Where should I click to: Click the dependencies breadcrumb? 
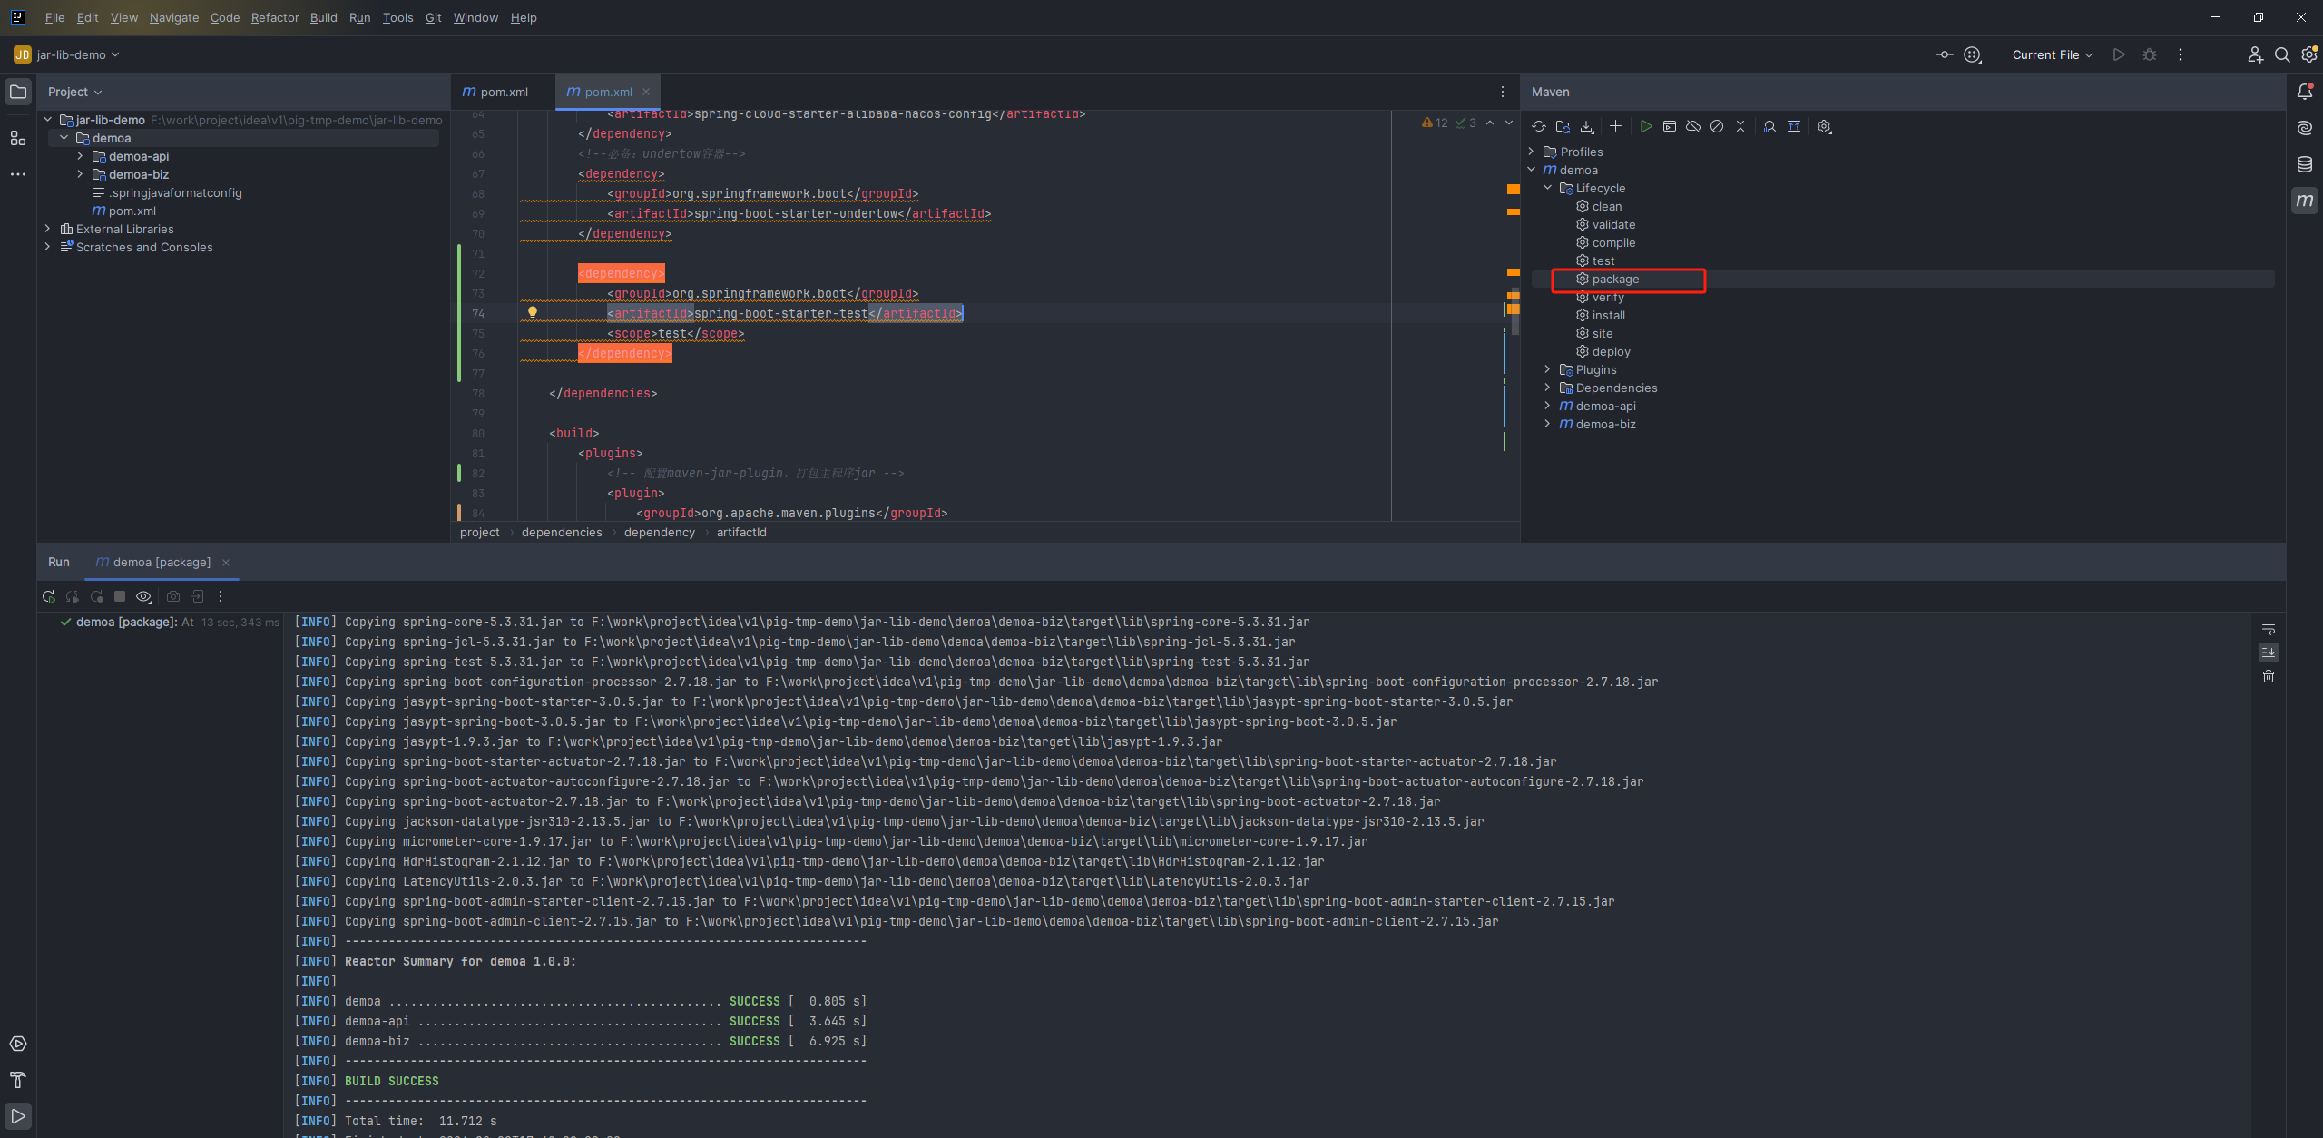pyautogui.click(x=561, y=533)
